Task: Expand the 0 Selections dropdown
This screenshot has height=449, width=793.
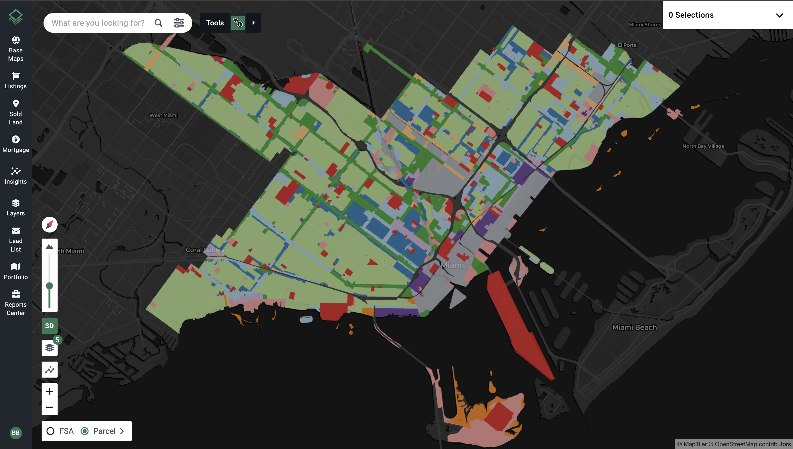Action: (780, 15)
